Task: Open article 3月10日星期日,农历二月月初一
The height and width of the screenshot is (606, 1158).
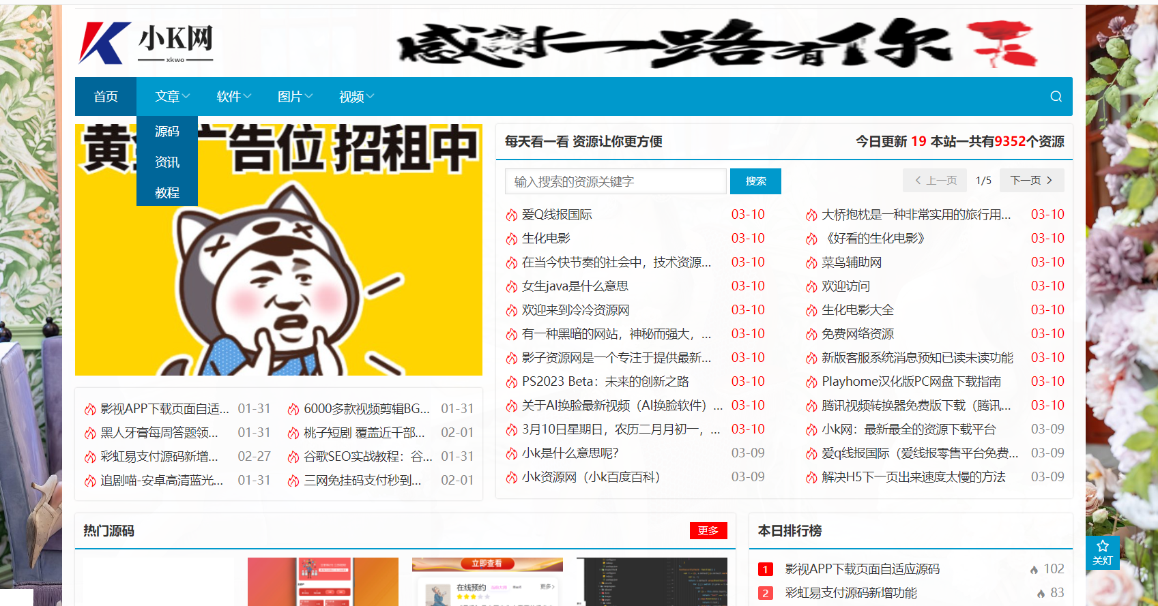Action: [x=620, y=429]
